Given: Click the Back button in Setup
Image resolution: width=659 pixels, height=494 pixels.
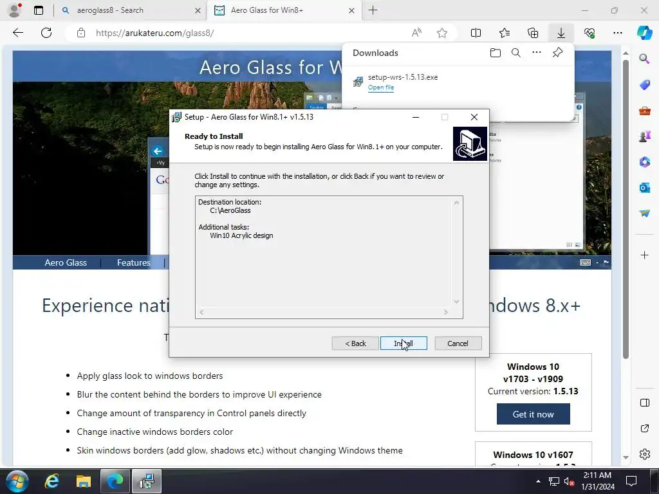Looking at the screenshot, I should (355, 343).
